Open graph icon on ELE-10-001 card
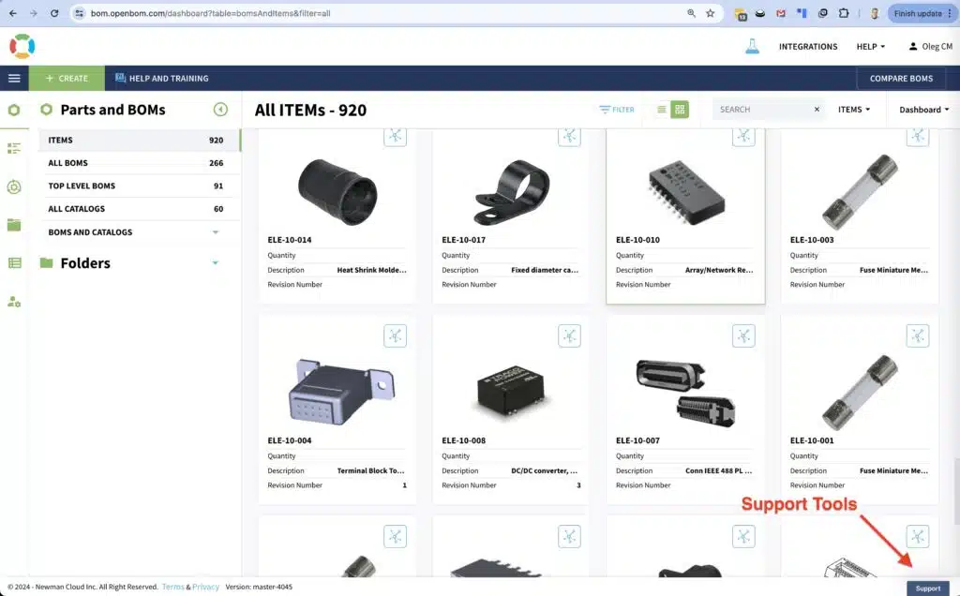Screen dimensions: 960x596 pos(917,335)
